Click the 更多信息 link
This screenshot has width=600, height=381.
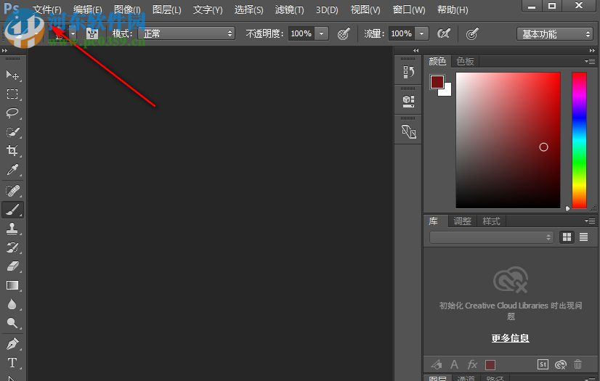coord(511,338)
